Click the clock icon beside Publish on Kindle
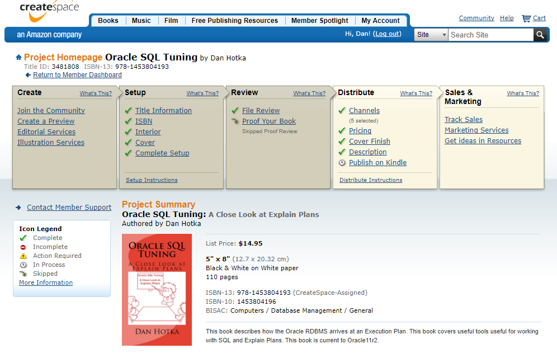The image size is (557, 353). tap(342, 163)
